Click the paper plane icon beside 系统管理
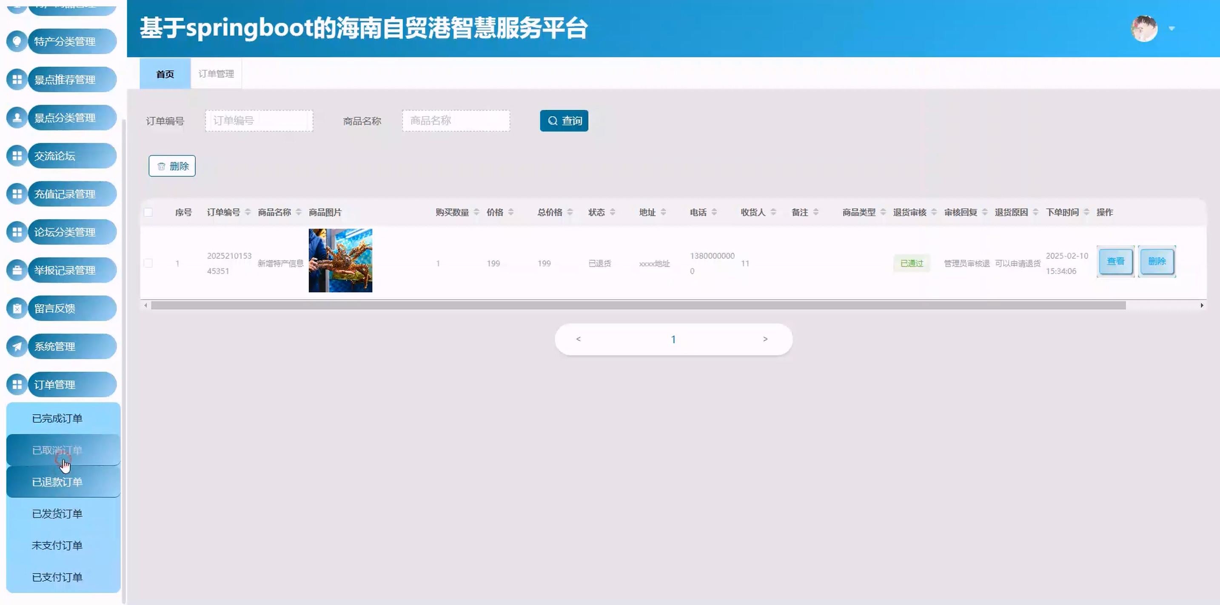Image resolution: width=1220 pixels, height=605 pixels. 17,346
